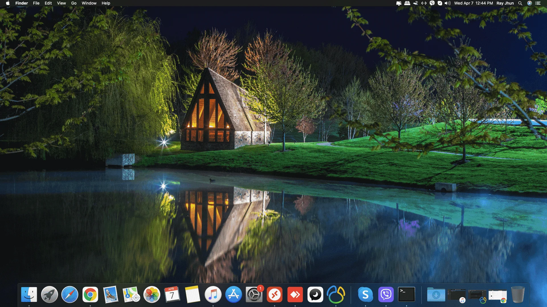Open Notification Center list icon
Image resolution: width=547 pixels, height=307 pixels.
tap(538, 3)
